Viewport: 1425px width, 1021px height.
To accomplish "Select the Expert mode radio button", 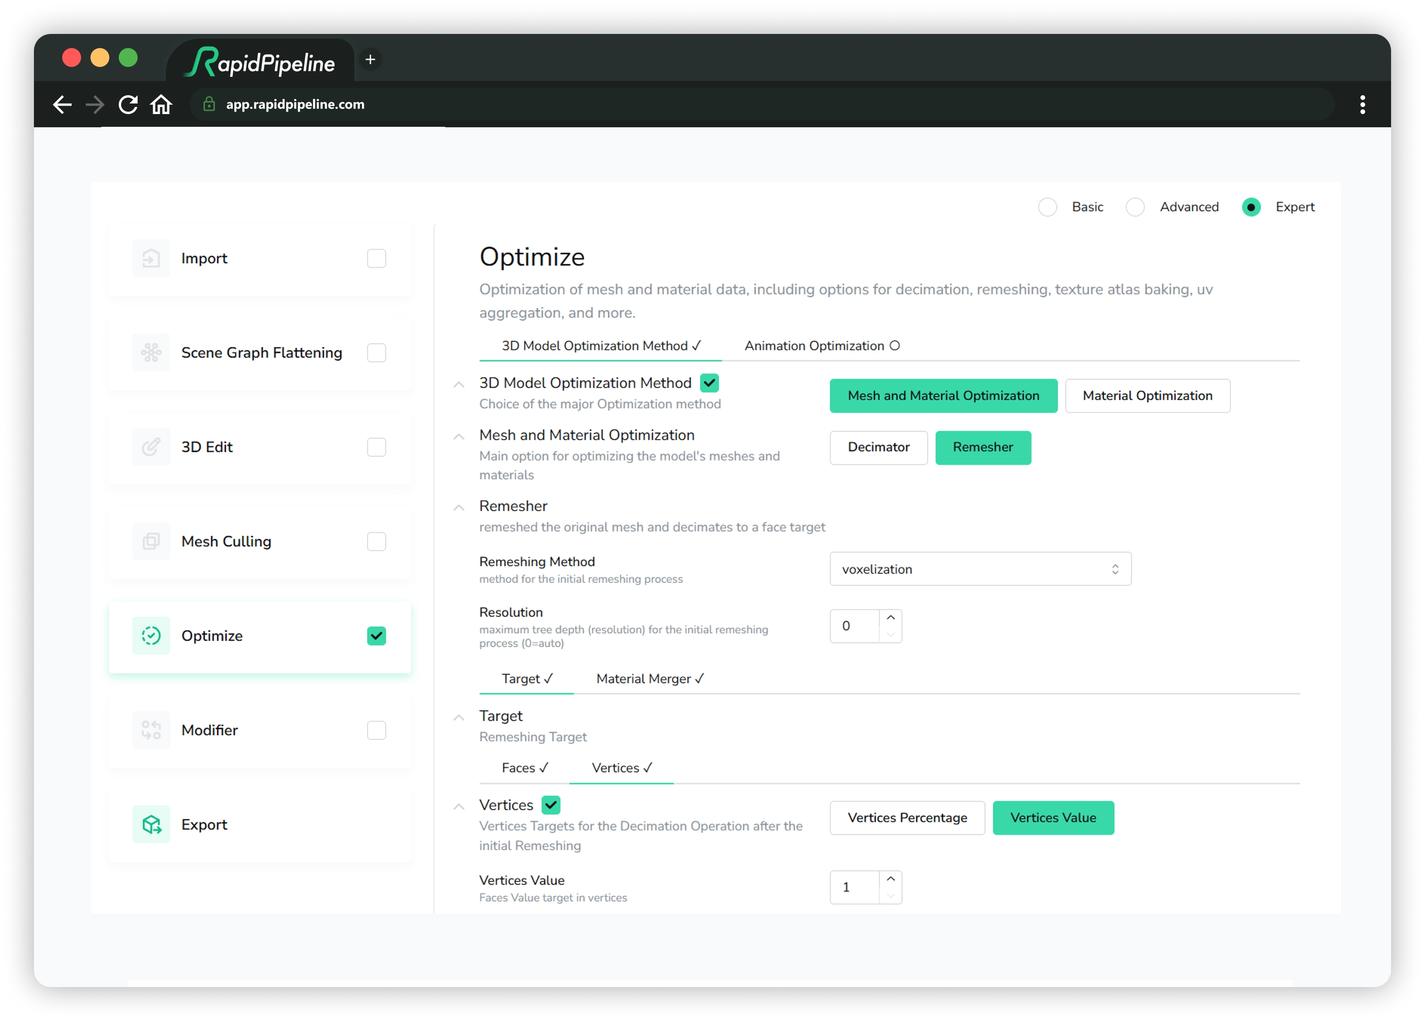I will pos(1251,207).
